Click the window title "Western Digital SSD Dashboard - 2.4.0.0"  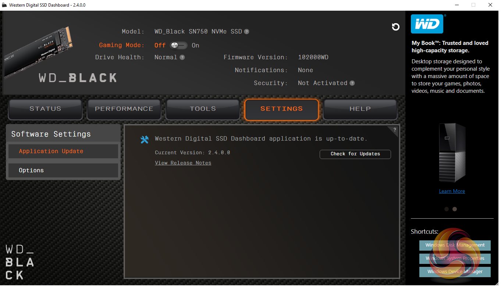[x=47, y=5]
